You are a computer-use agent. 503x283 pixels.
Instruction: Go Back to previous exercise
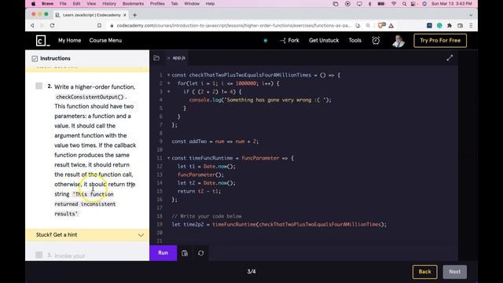tap(424, 272)
